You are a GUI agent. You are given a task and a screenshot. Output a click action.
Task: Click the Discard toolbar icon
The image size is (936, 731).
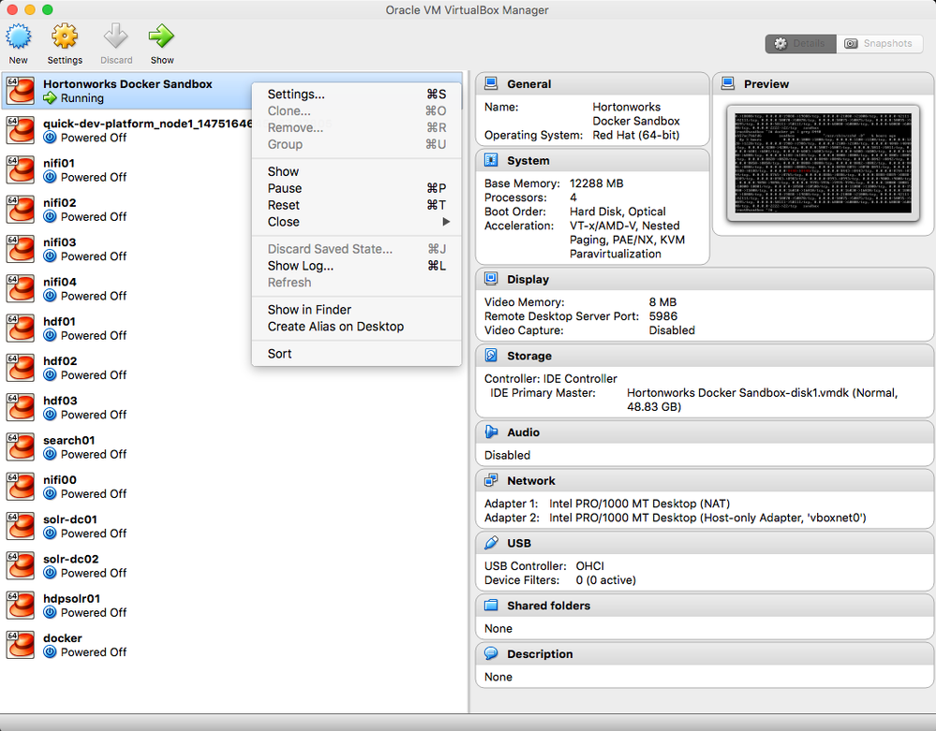click(115, 37)
